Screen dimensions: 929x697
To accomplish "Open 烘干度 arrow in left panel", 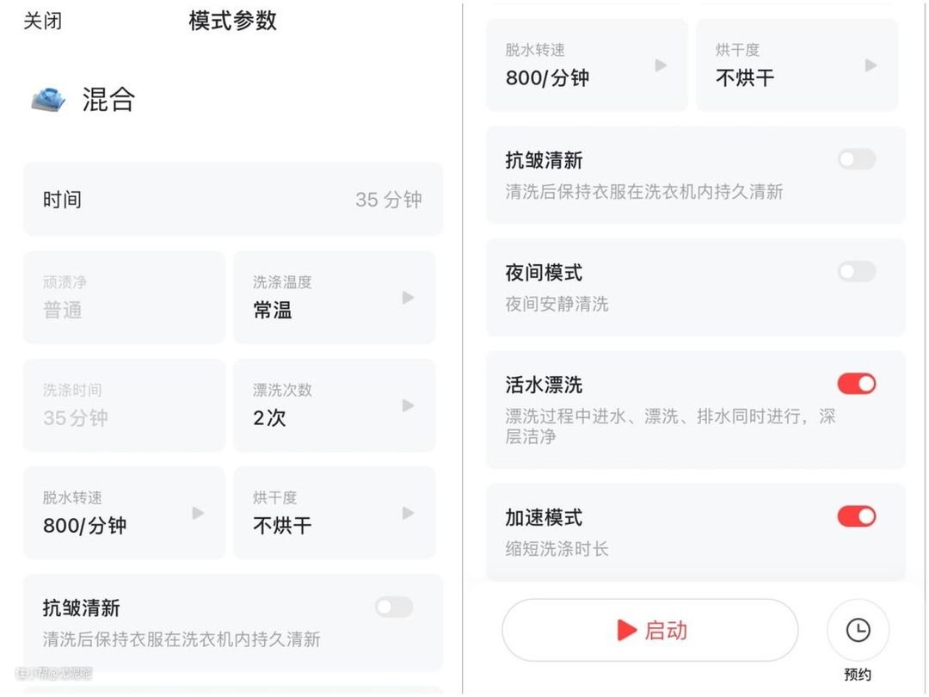I will click(x=408, y=513).
